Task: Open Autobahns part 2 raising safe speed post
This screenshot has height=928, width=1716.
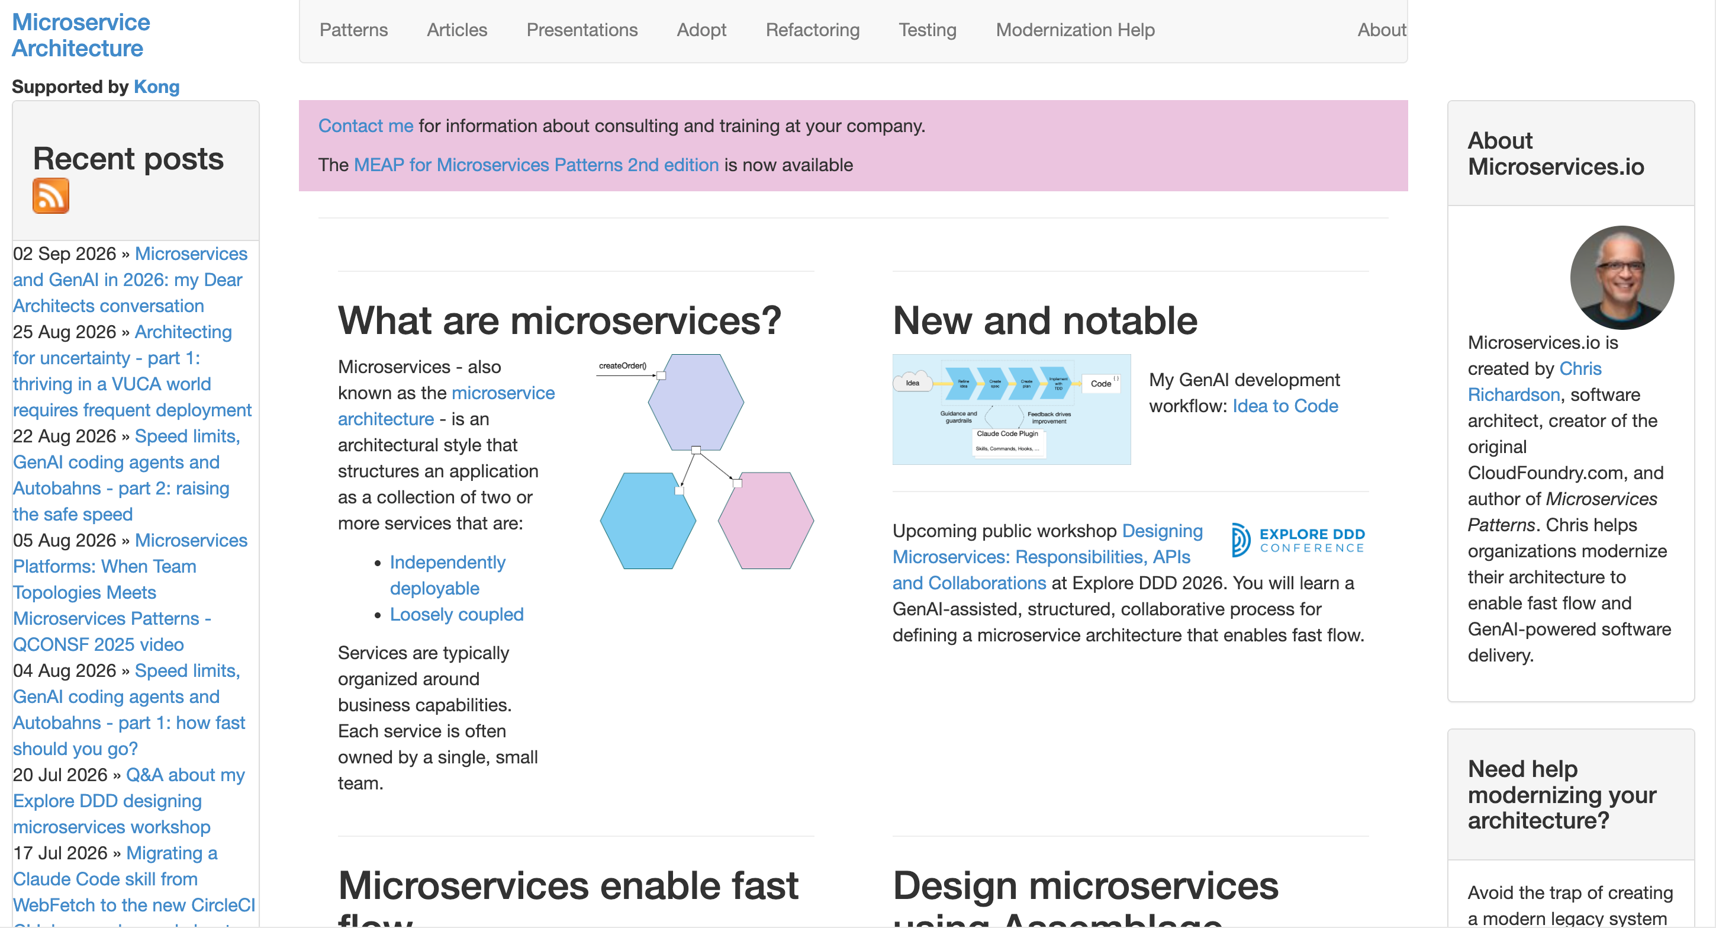Action: 127,475
